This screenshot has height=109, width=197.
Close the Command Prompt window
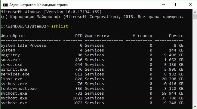[191, 4]
